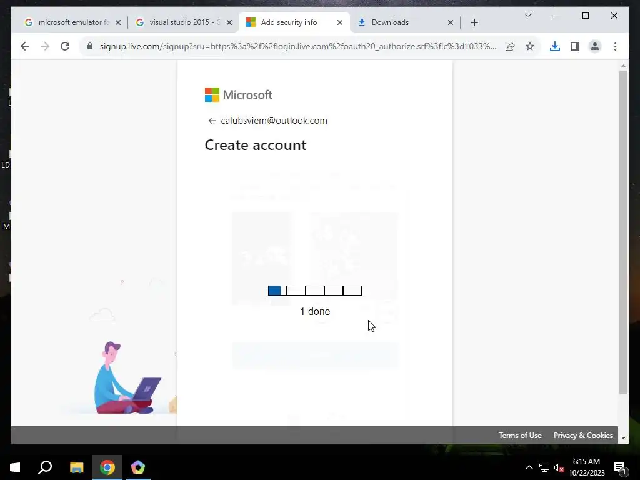The height and width of the screenshot is (480, 640).
Task: Open the Windows Start menu
Action: pyautogui.click(x=15, y=467)
